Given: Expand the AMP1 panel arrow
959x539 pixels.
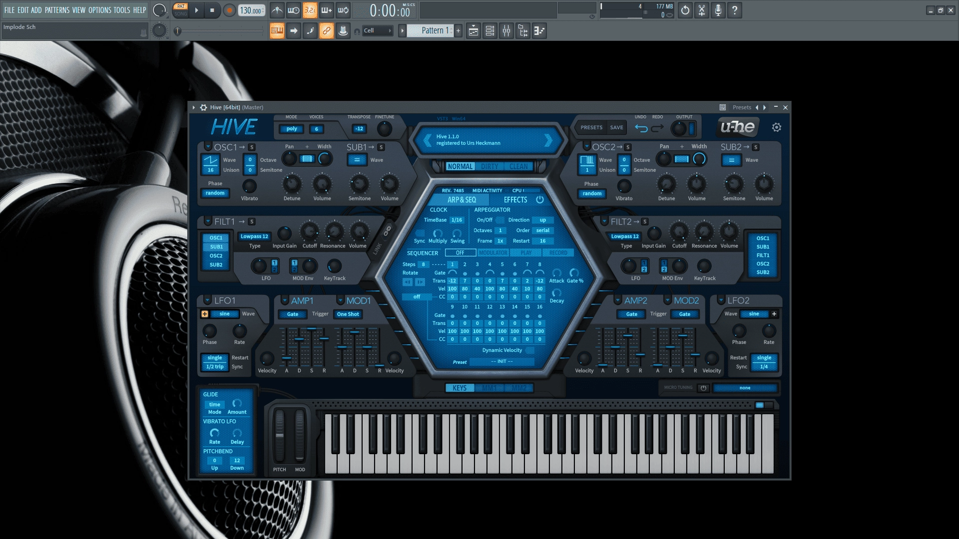Looking at the screenshot, I should coord(285,300).
